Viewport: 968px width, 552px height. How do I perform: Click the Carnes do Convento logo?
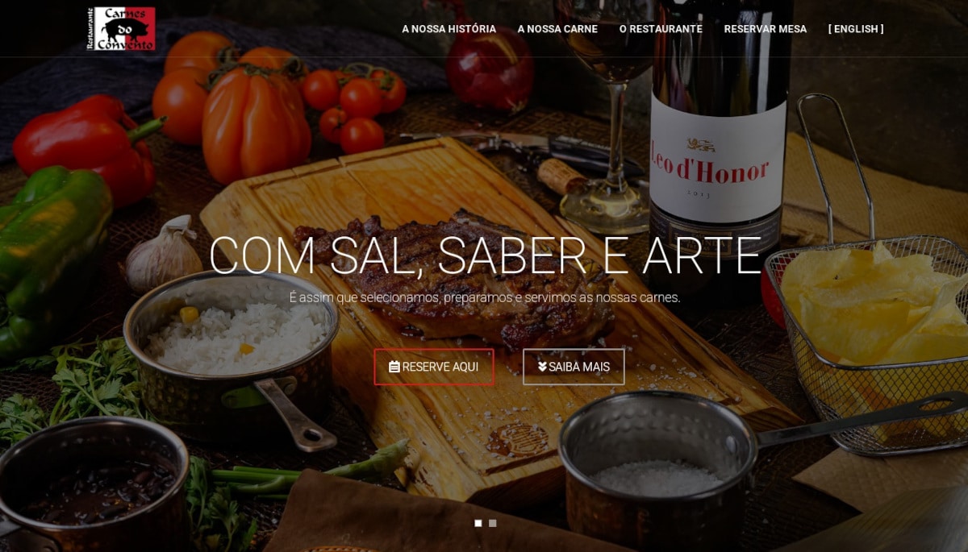click(x=121, y=28)
